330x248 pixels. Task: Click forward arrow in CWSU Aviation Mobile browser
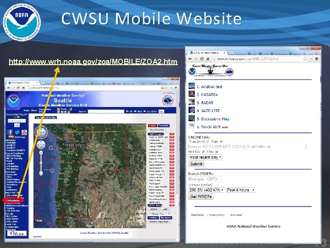(196, 59)
